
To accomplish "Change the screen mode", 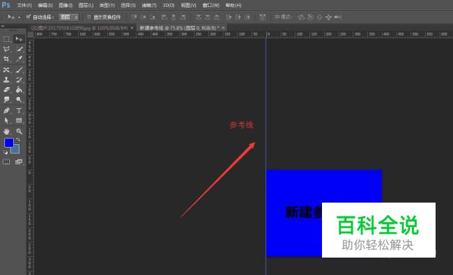I will [19, 162].
